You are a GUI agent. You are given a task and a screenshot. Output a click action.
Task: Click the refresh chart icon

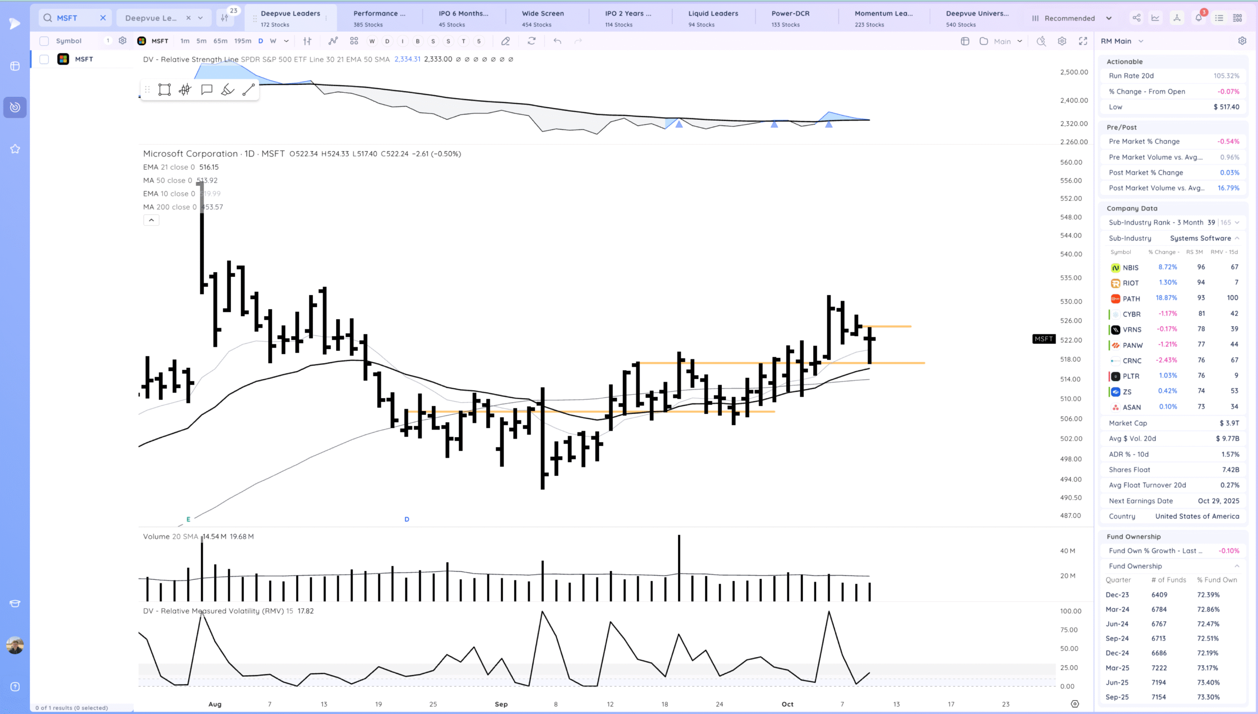point(532,41)
